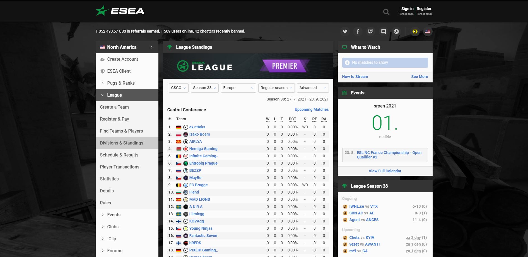Expand the Events sidebar section
The image size is (528, 257).
click(x=127, y=215)
